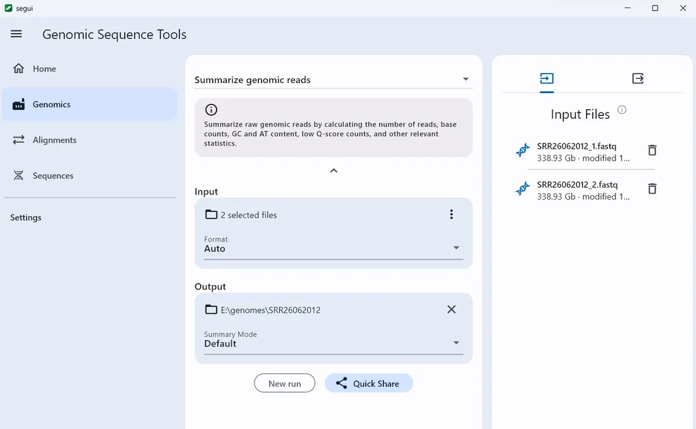Image resolution: width=696 pixels, height=429 pixels.
Task: Switch to the output files tab icon
Action: (x=638, y=78)
